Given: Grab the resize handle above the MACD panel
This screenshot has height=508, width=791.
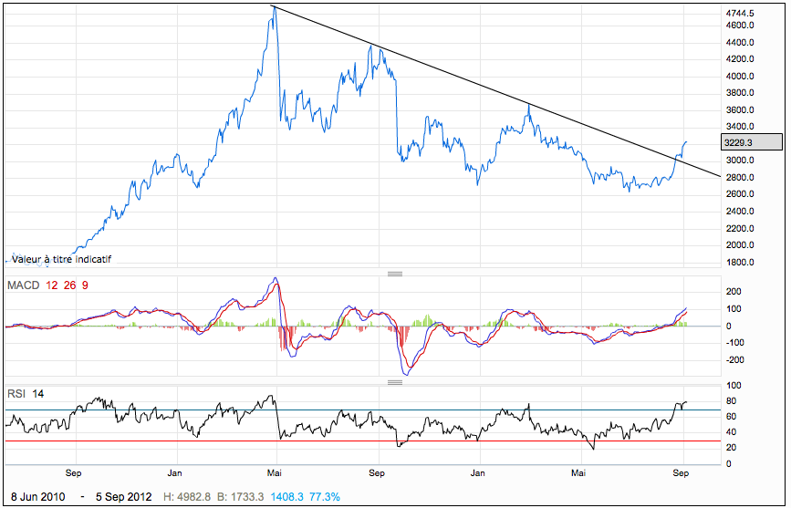Looking at the screenshot, I should click(x=394, y=274).
